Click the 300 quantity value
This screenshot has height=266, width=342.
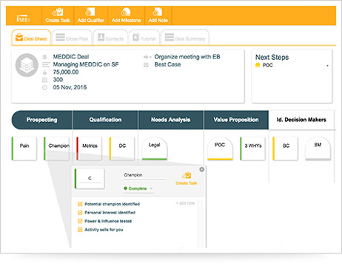(58, 80)
